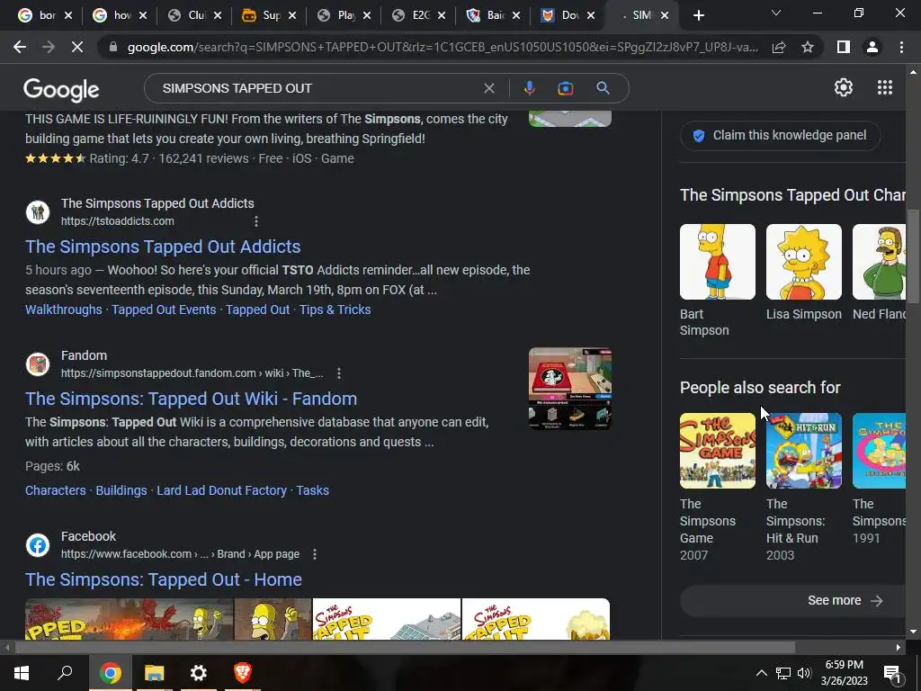
Task: Switch to the 'E2G' tab
Action: [x=412, y=15]
